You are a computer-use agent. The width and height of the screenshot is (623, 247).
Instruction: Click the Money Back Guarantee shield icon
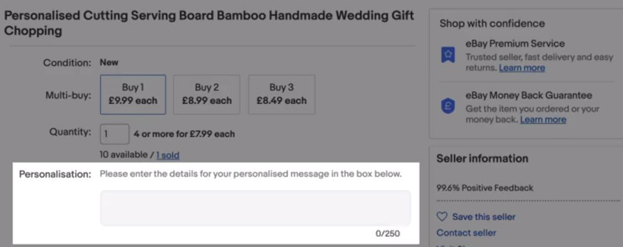tap(448, 107)
